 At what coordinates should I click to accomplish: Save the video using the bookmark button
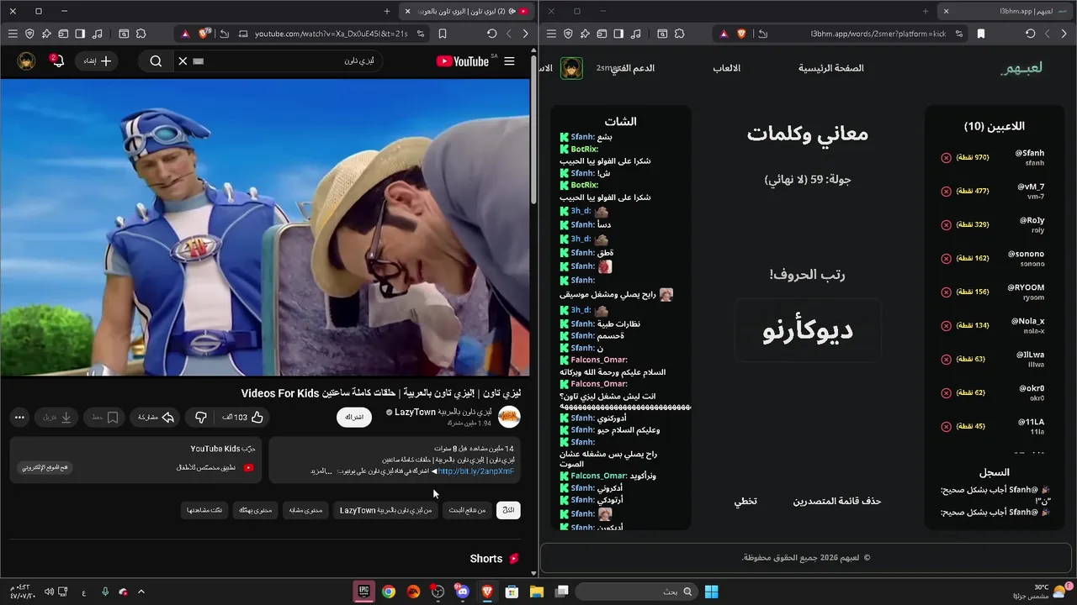click(105, 417)
